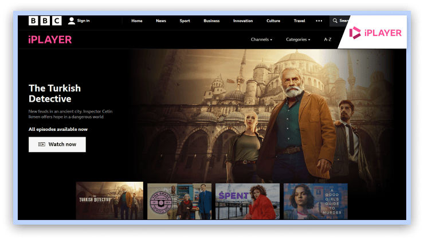Open the A-Z programme list
The width and height of the screenshot is (424, 240).
point(328,39)
